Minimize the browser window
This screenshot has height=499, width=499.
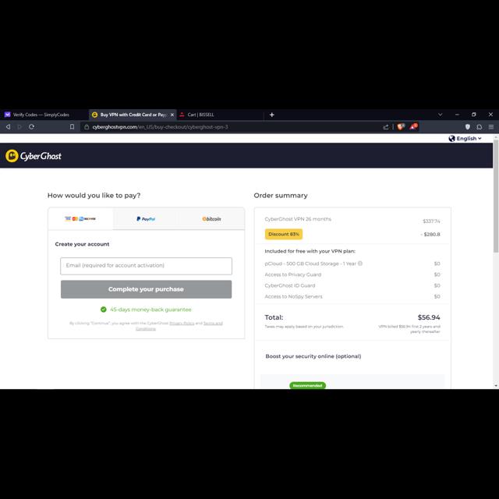[457, 115]
